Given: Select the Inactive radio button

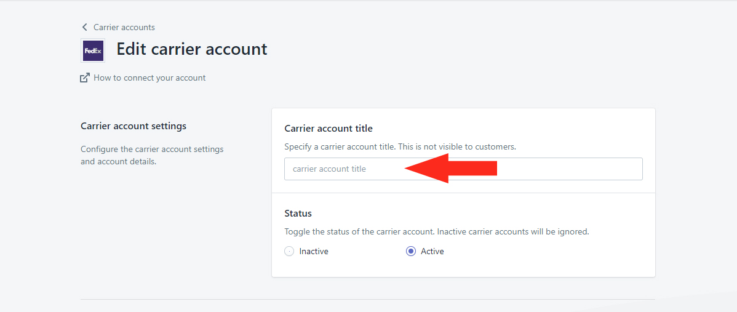Looking at the screenshot, I should pyautogui.click(x=289, y=252).
